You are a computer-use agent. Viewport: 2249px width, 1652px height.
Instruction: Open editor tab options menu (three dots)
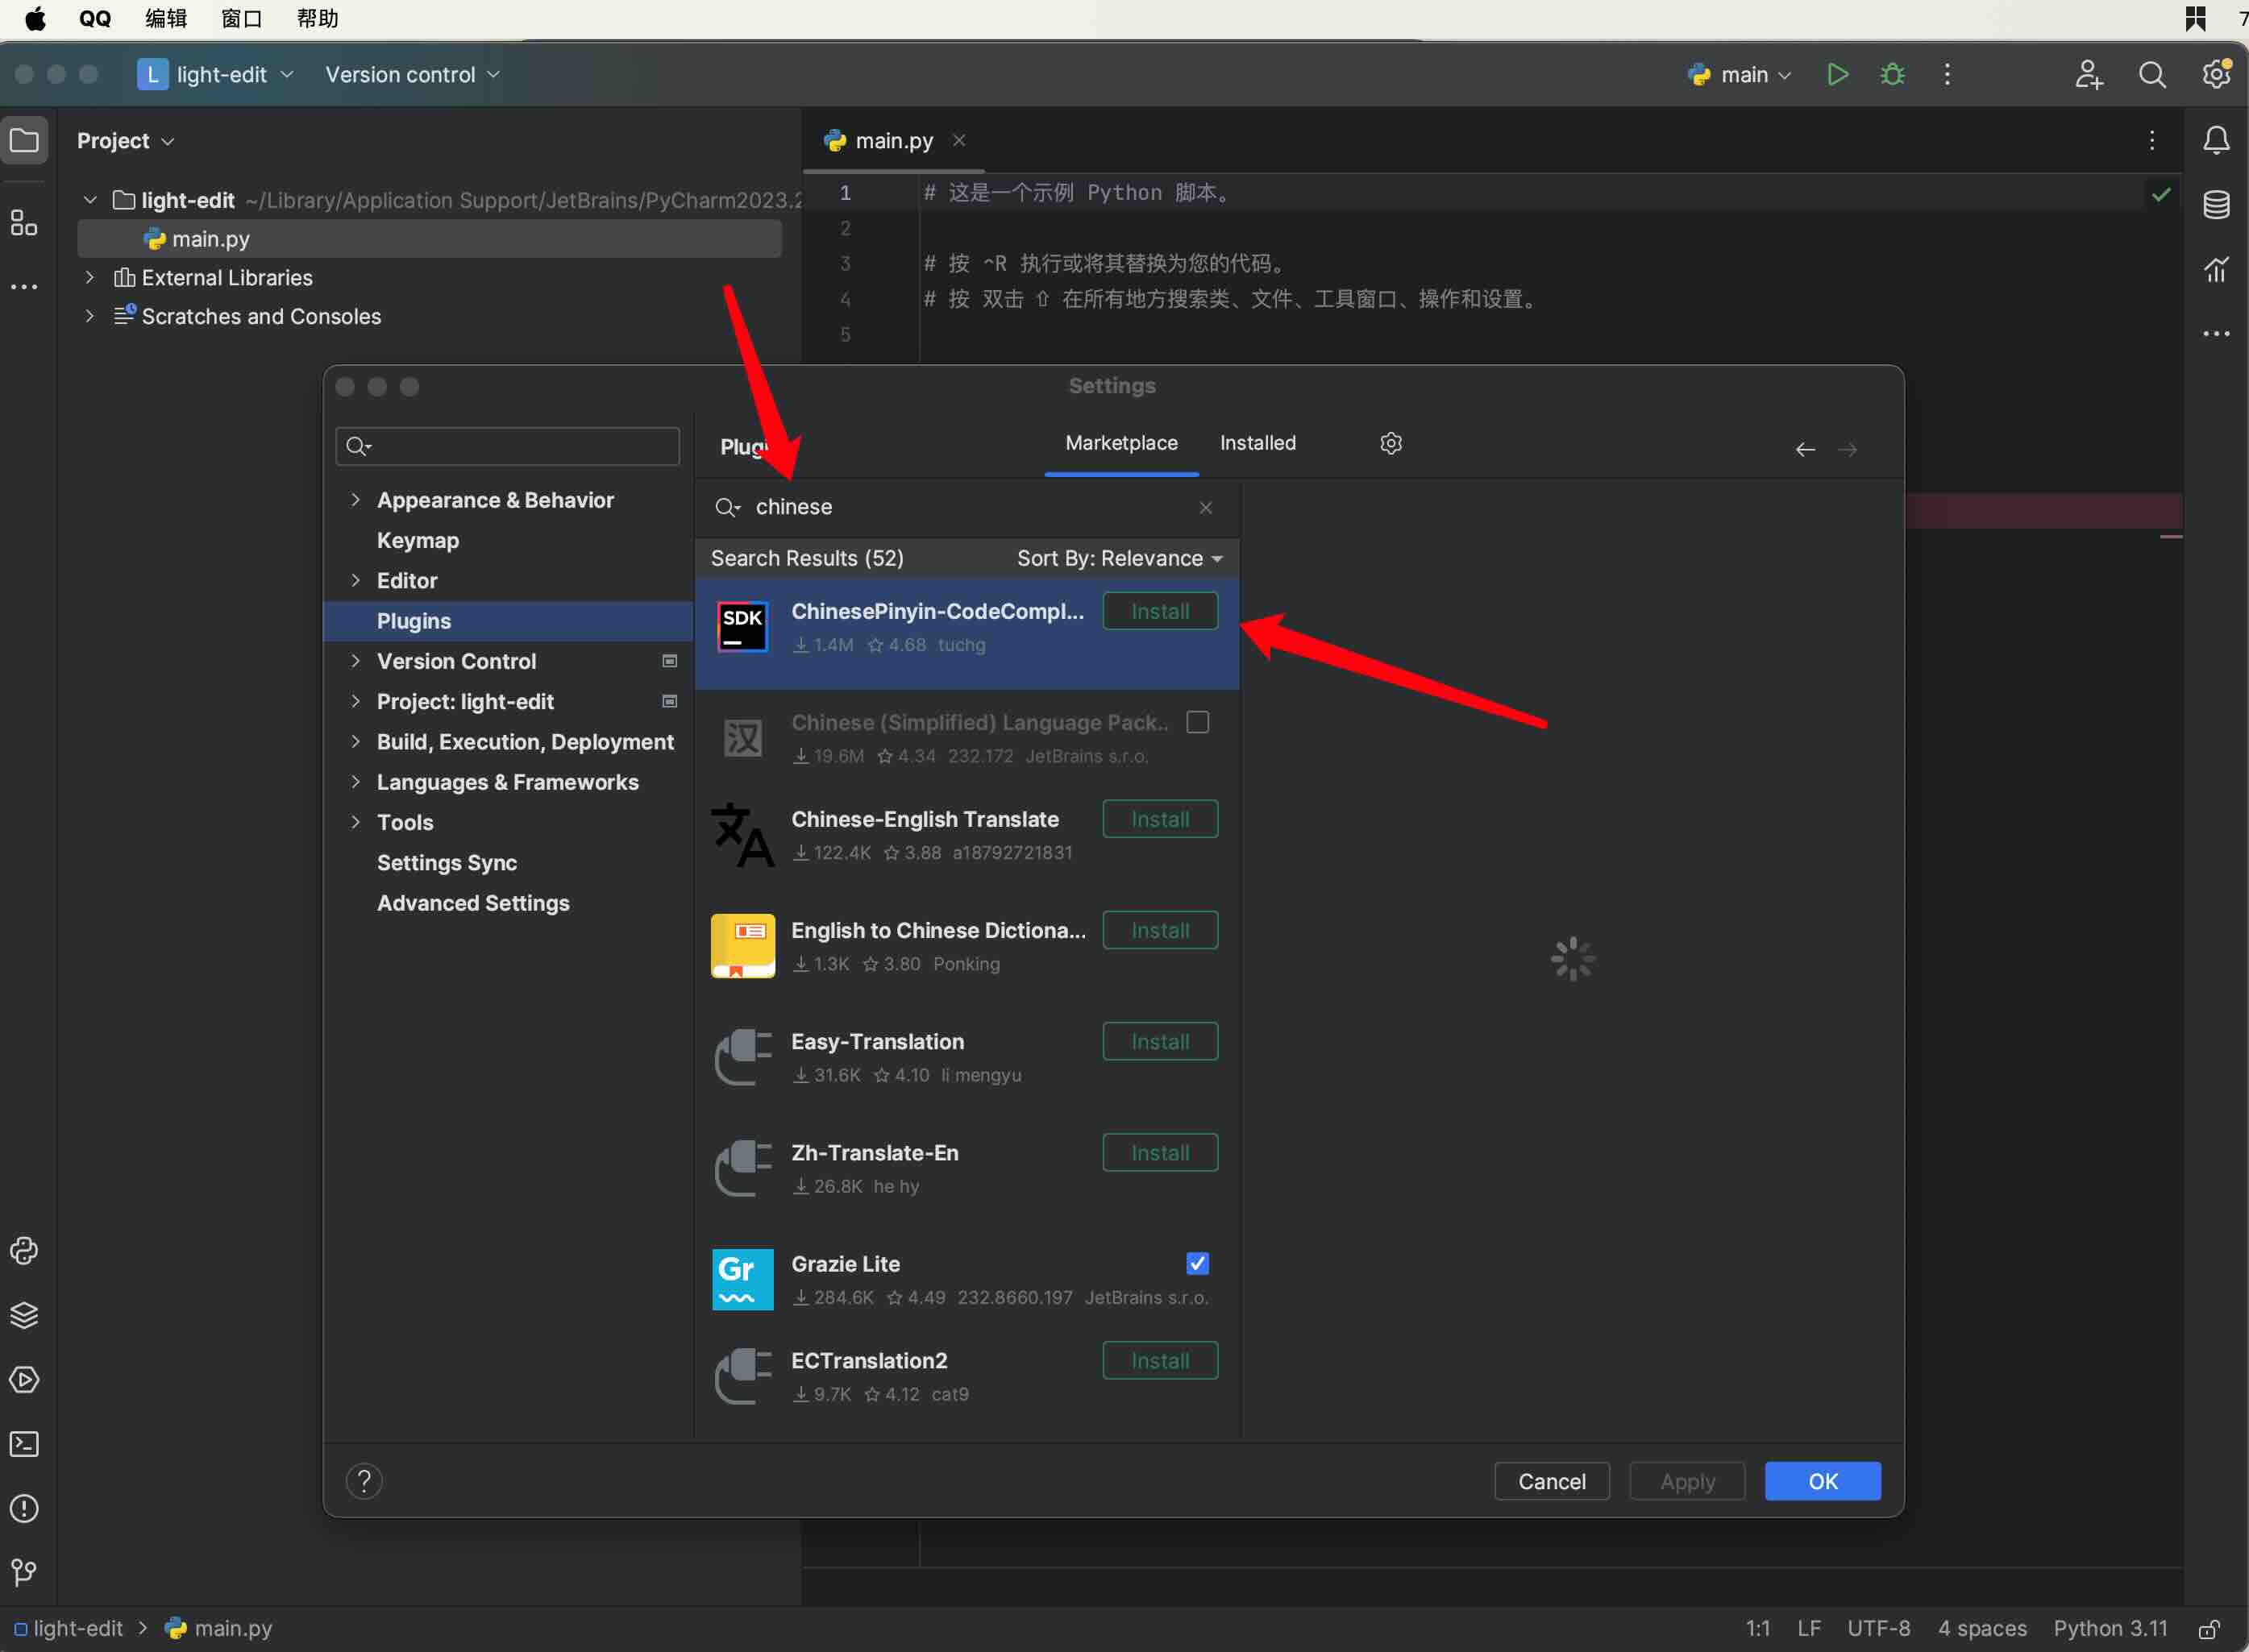coord(2151,141)
